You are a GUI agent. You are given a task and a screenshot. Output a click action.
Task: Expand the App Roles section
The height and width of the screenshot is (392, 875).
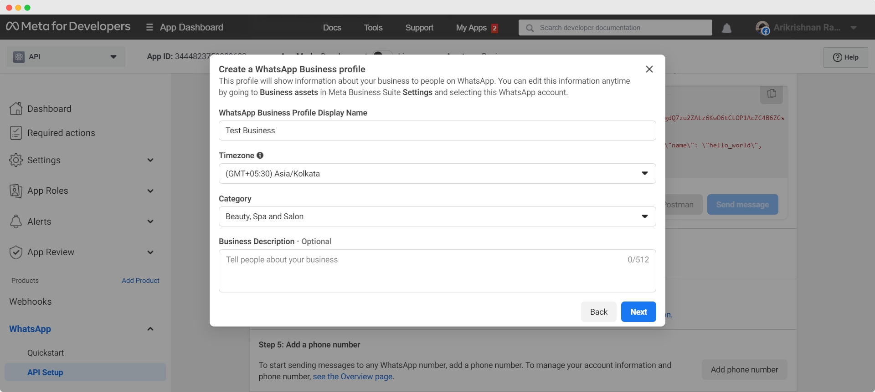click(150, 191)
